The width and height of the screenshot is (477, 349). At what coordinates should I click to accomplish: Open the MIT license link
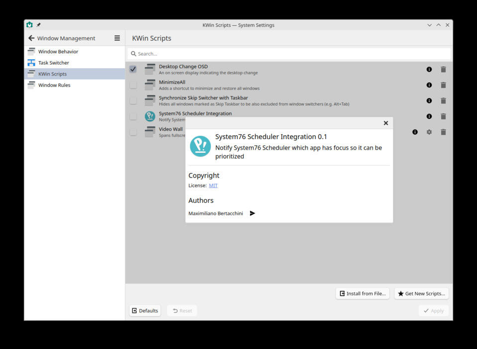point(213,185)
